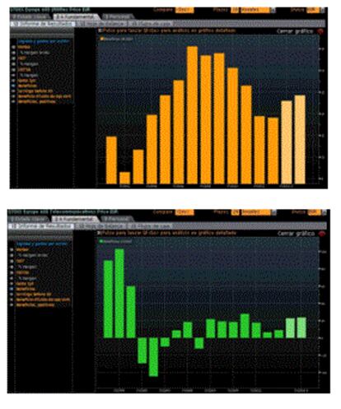341x409 pixels.
Task: Click chart icon beside EBITDA in Utilities panel
Action: tap(13, 70)
